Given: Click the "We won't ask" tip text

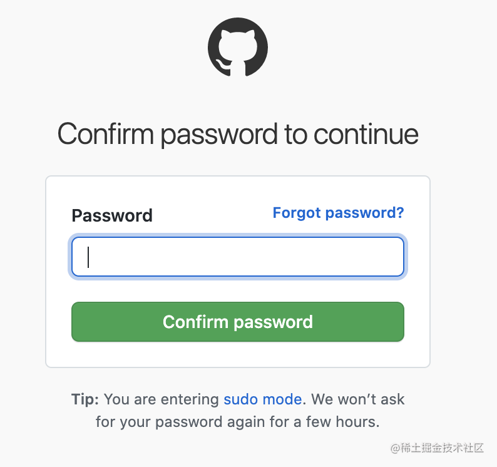Looking at the screenshot, I should (x=358, y=399).
